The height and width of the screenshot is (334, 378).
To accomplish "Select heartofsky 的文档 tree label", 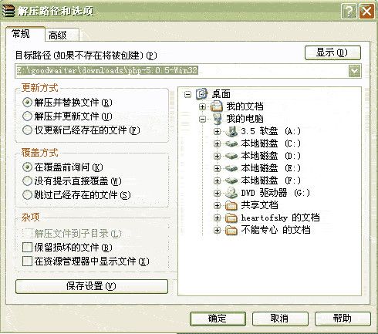I will click(x=280, y=218).
